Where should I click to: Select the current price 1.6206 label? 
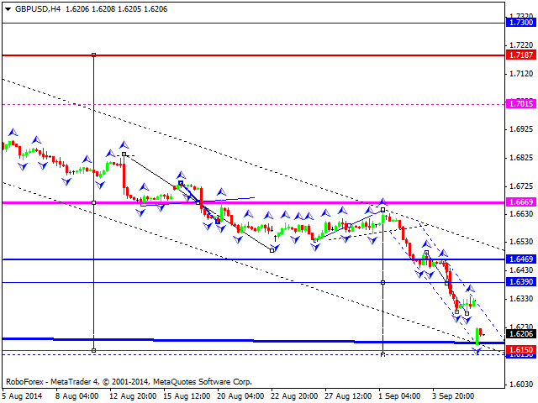tap(520, 333)
